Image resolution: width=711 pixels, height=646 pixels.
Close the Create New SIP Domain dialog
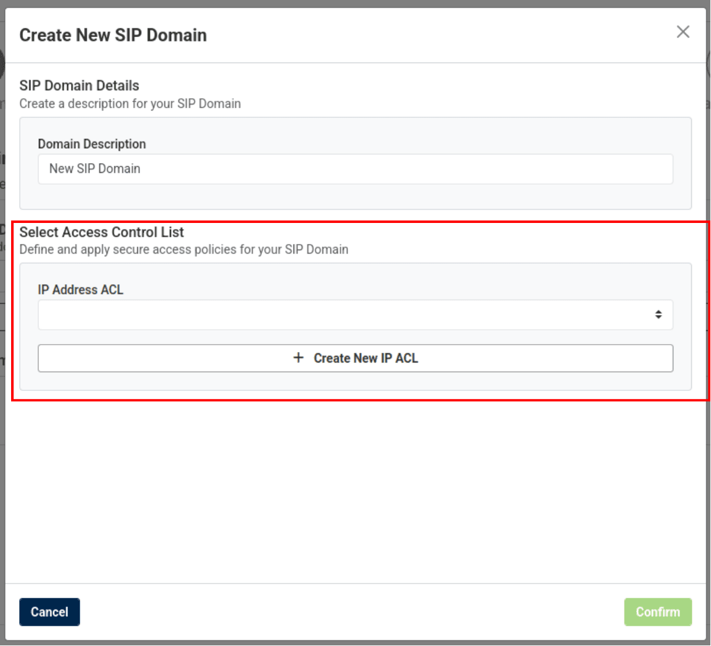[x=683, y=32]
